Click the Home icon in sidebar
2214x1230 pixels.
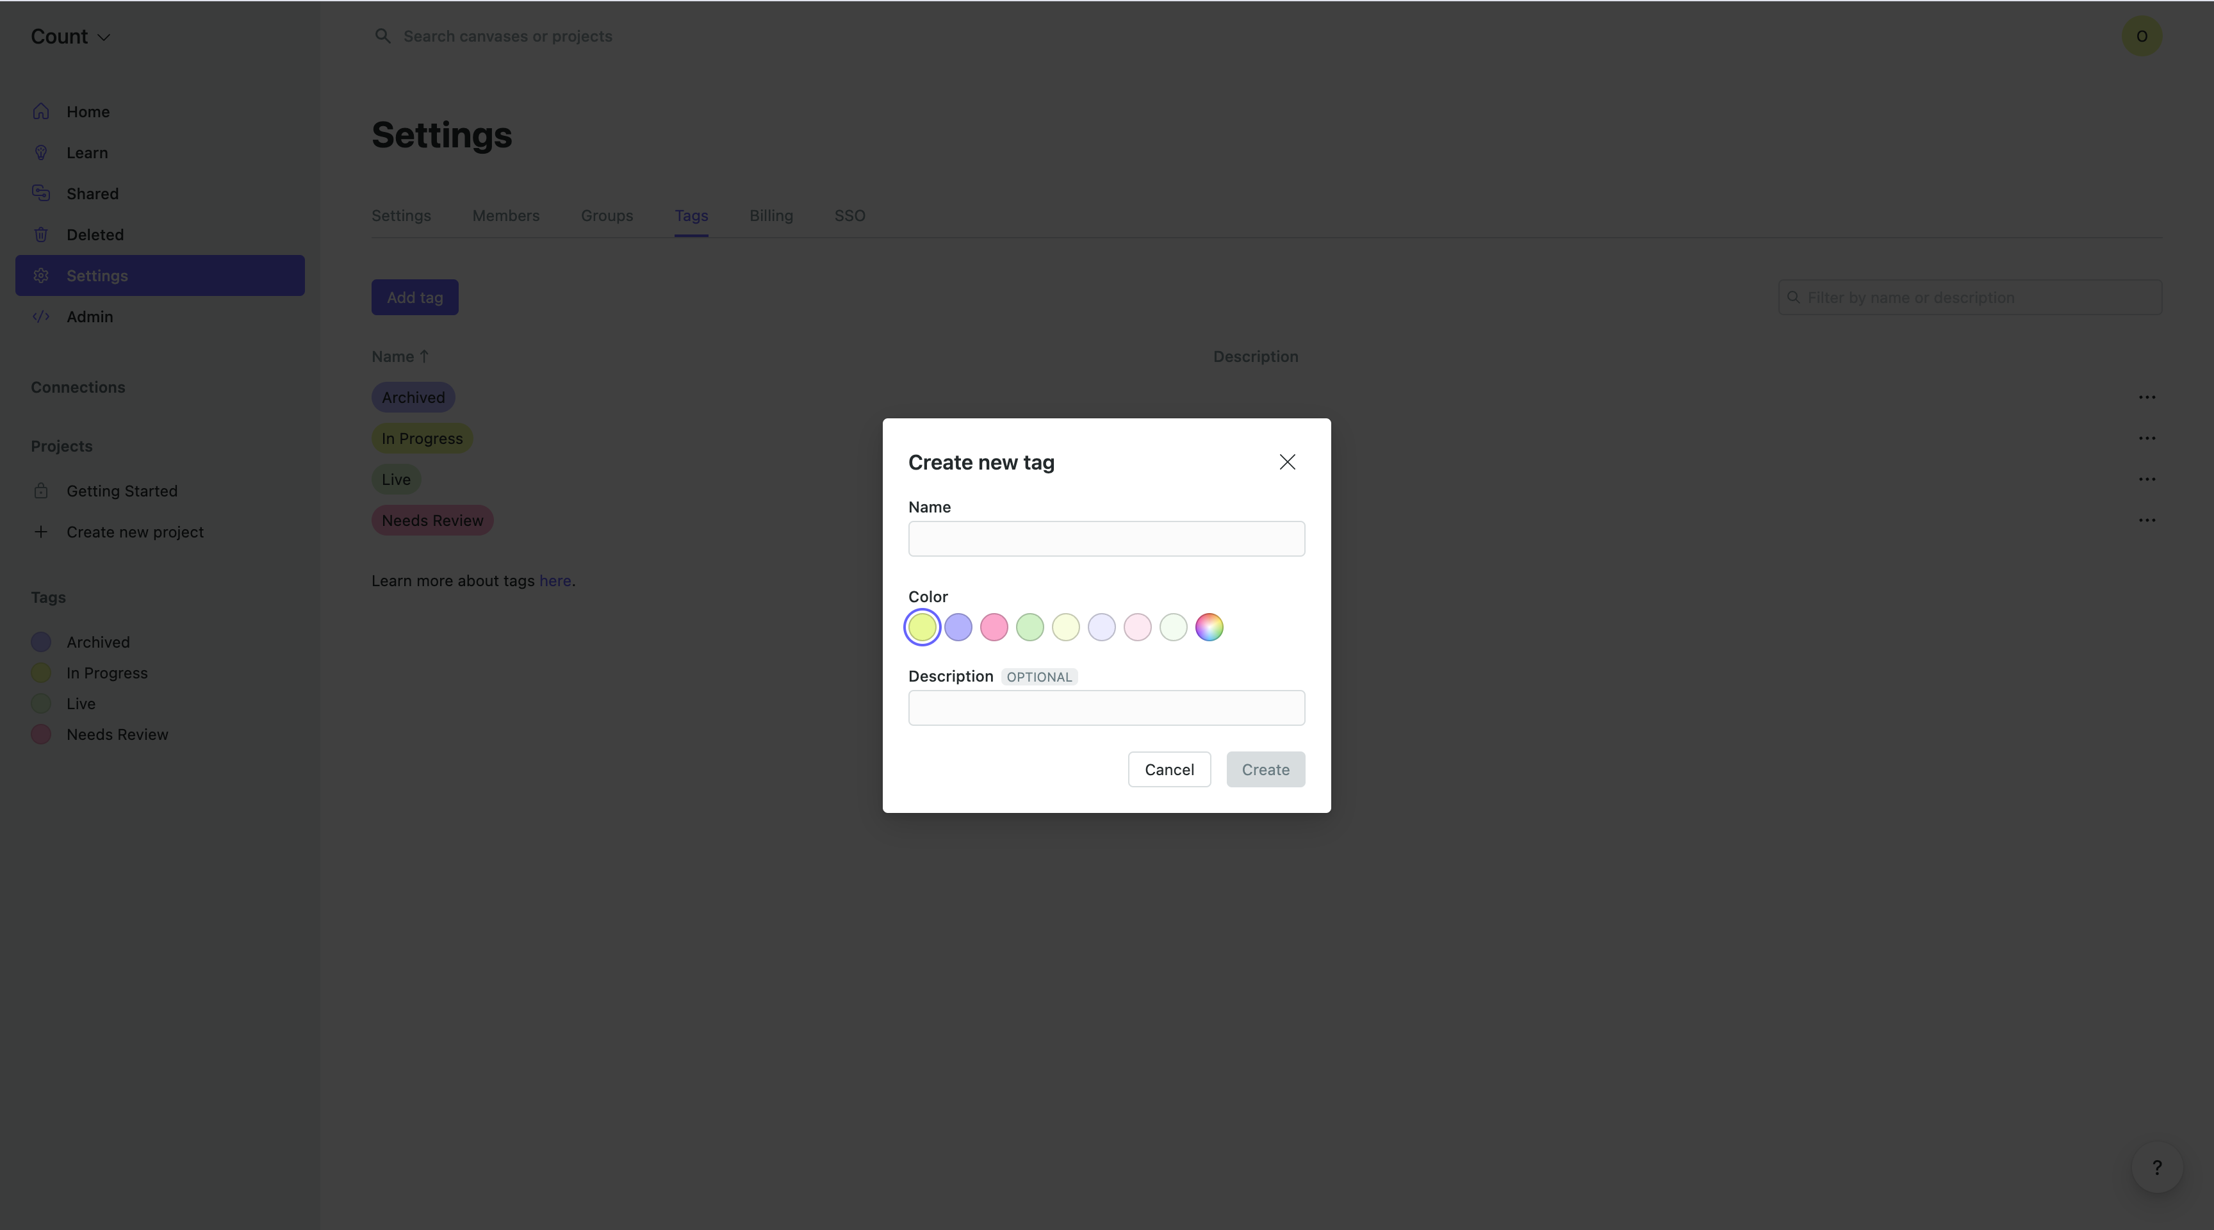point(40,111)
